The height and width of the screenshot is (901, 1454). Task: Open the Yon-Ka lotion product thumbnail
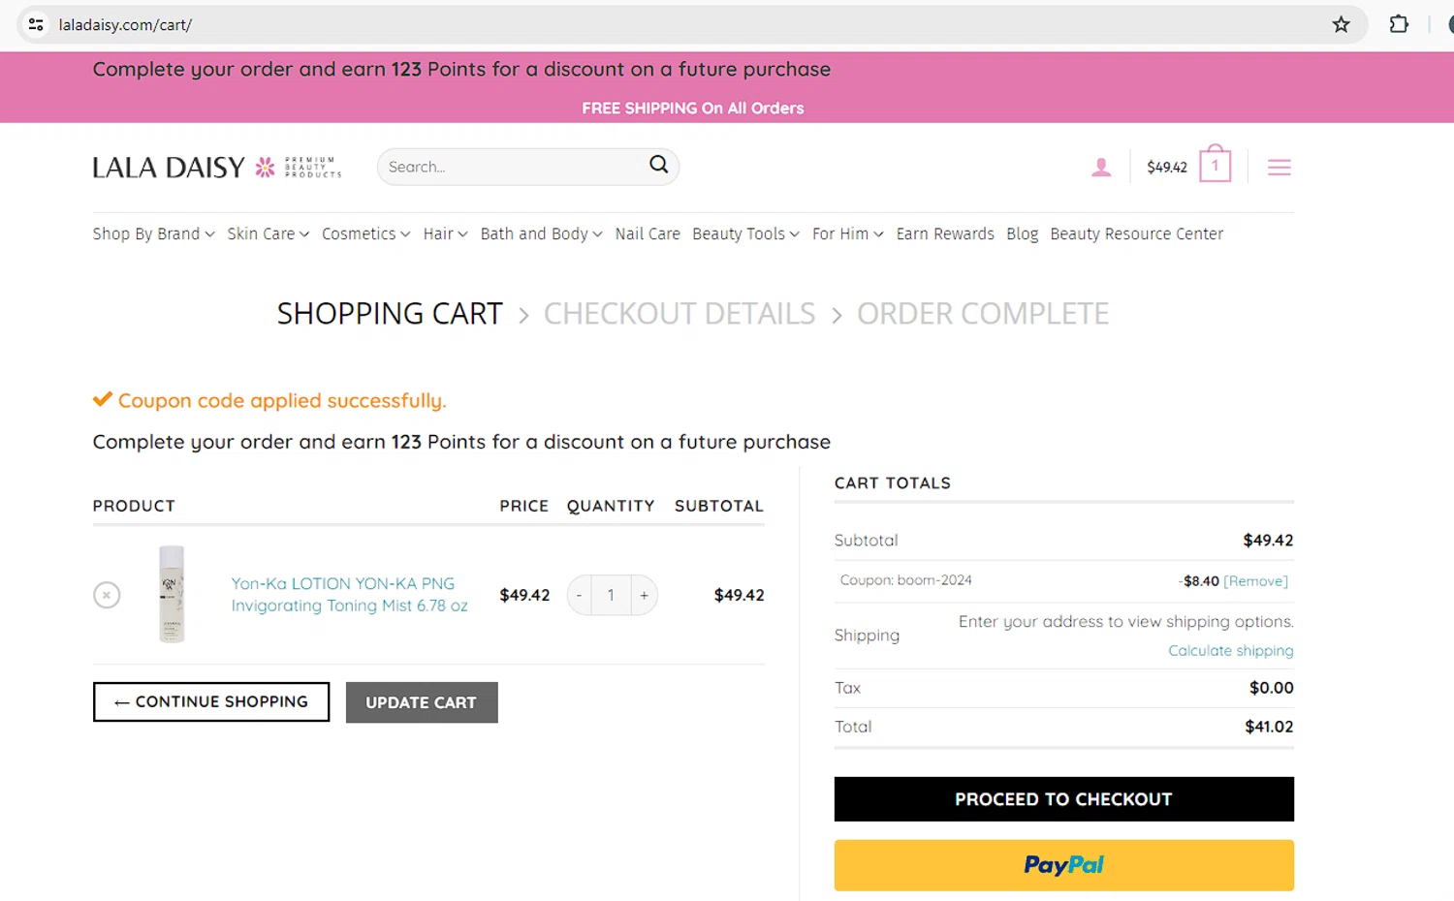[172, 595]
